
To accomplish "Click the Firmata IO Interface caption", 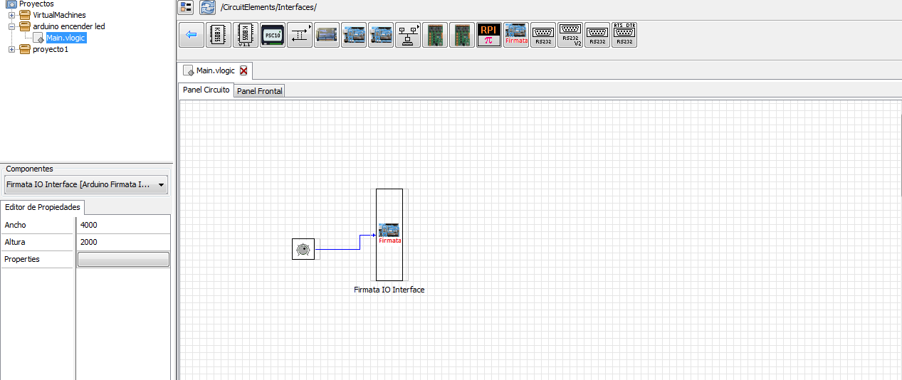I will [389, 290].
